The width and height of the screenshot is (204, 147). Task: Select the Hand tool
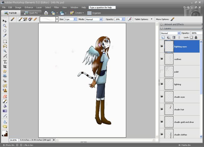(x=5, y=31)
